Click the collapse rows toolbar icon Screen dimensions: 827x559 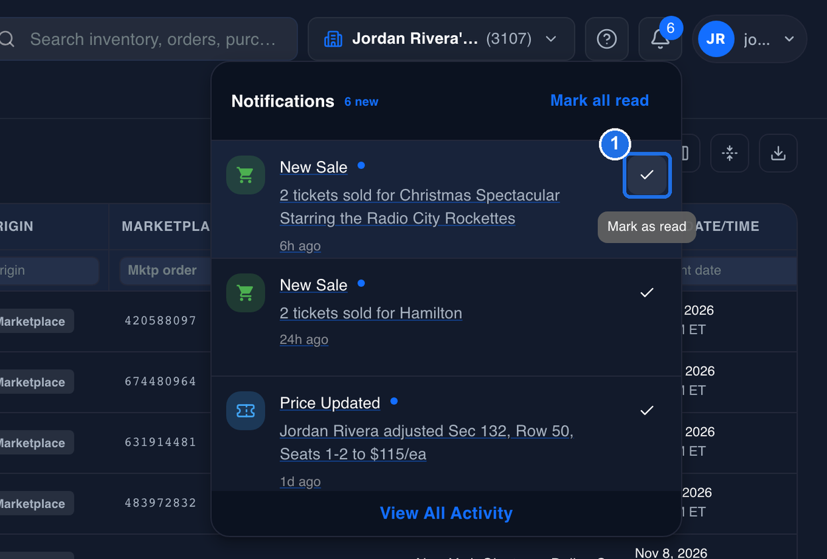[730, 154]
